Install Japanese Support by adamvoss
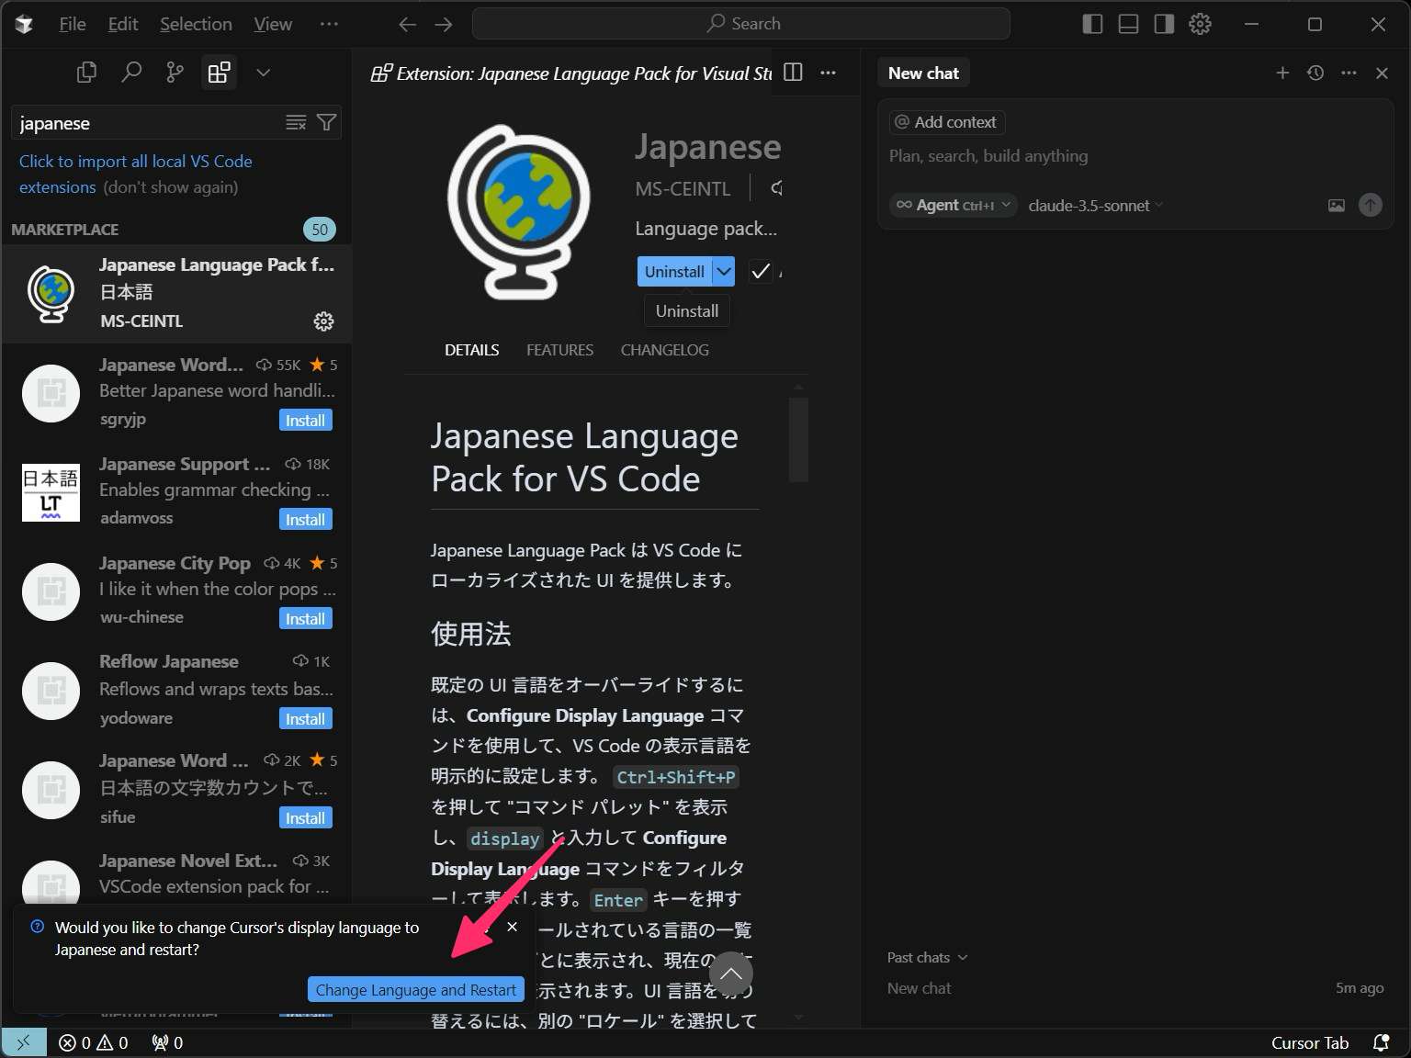This screenshot has width=1411, height=1058. (305, 519)
